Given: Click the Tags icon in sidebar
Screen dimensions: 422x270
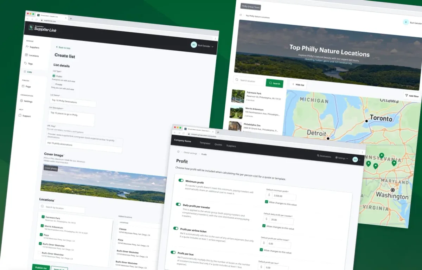Looking at the screenshot, I should point(25,63).
